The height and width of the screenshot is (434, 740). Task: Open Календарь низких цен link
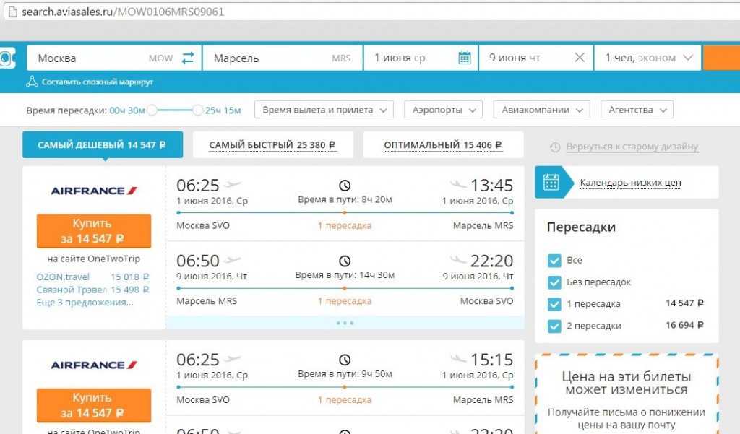630,183
